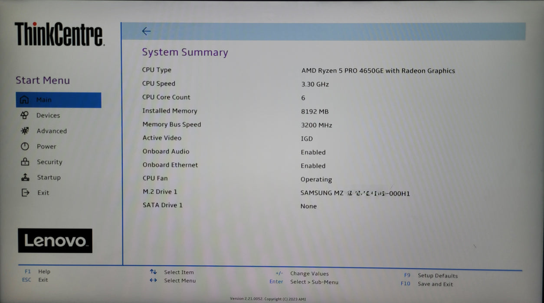Click Enabled value for Onboard Ethernet

313,166
